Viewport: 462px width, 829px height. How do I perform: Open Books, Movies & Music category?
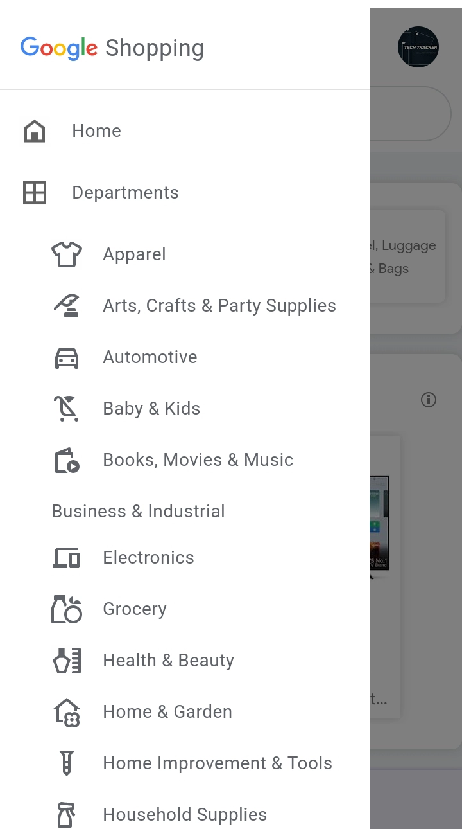tap(198, 460)
